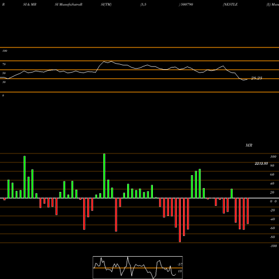
Task: Click the tallest green MR histogram bar
Action: [104, 176]
